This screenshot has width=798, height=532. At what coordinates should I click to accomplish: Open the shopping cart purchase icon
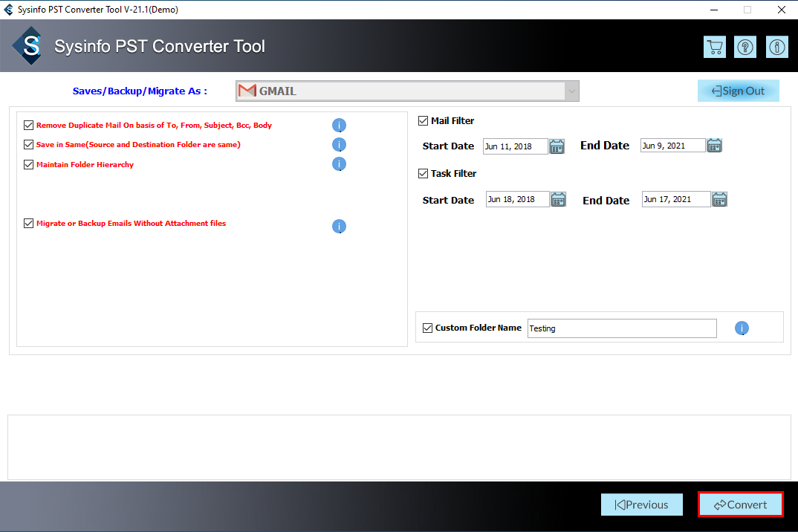pyautogui.click(x=715, y=47)
